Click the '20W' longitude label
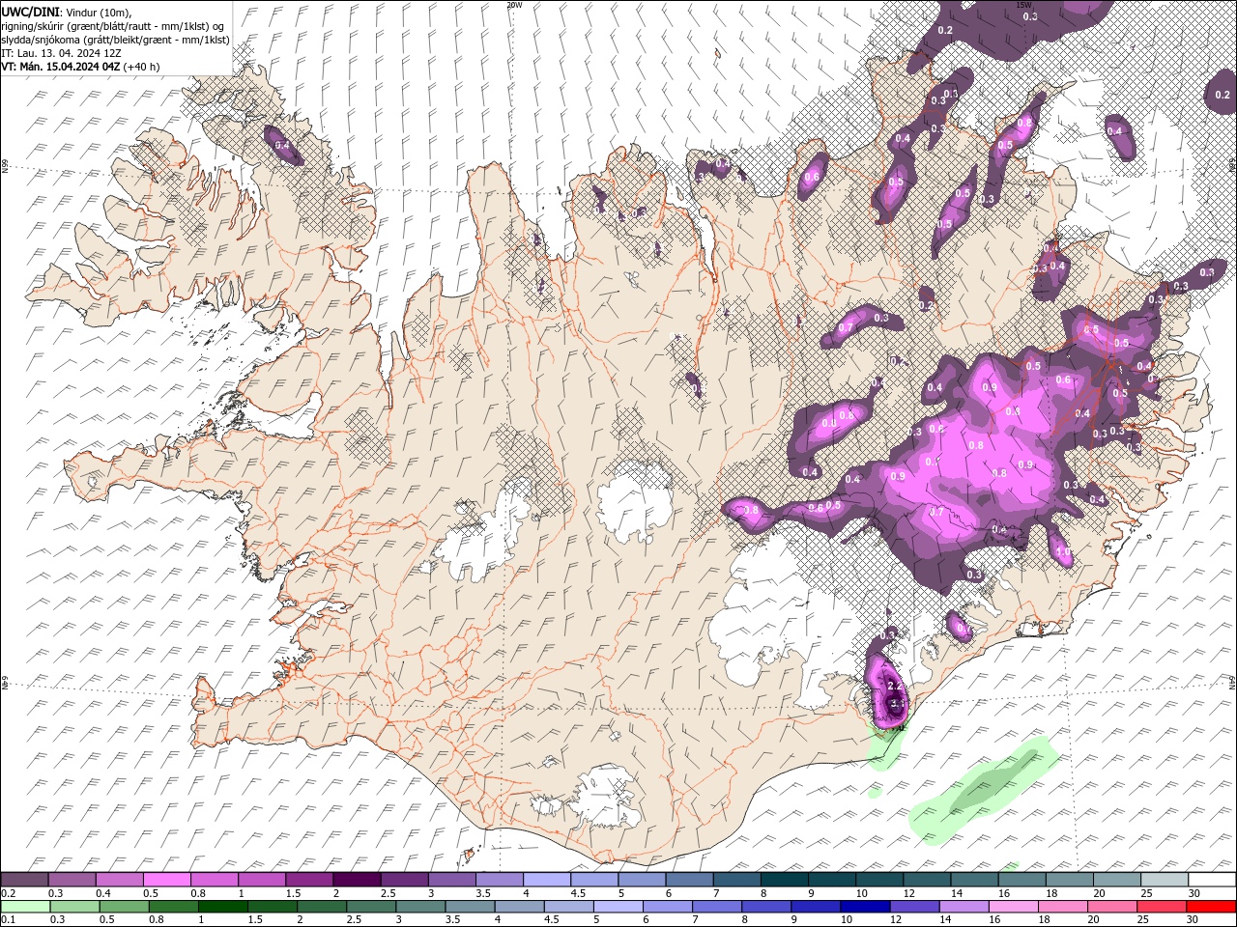 (x=514, y=5)
